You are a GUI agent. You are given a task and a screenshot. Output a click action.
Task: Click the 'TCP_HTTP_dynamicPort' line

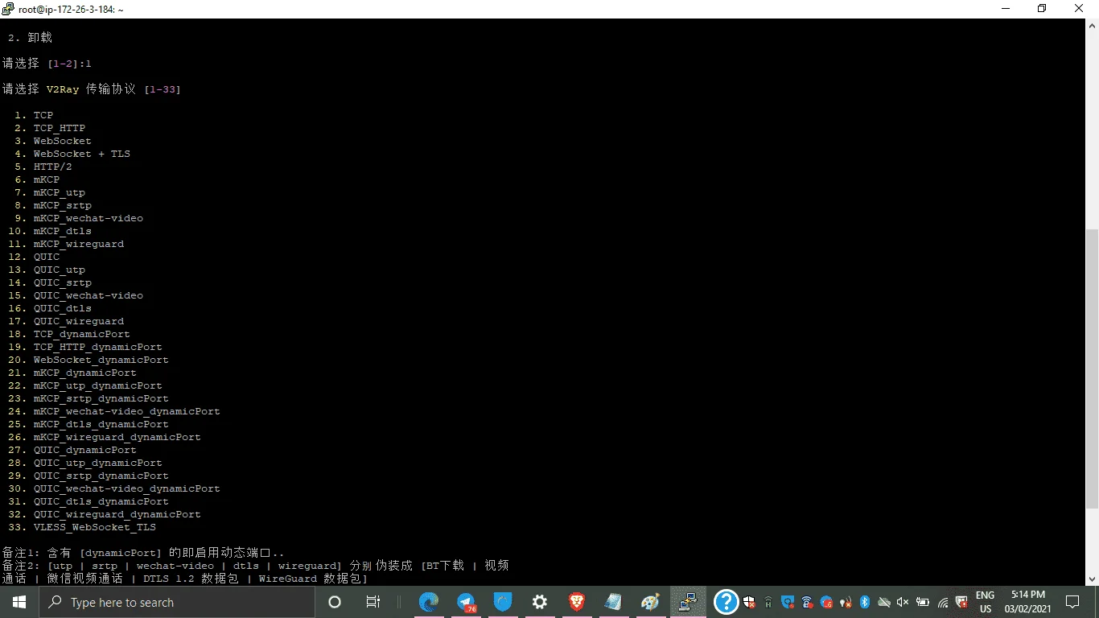coord(97,347)
